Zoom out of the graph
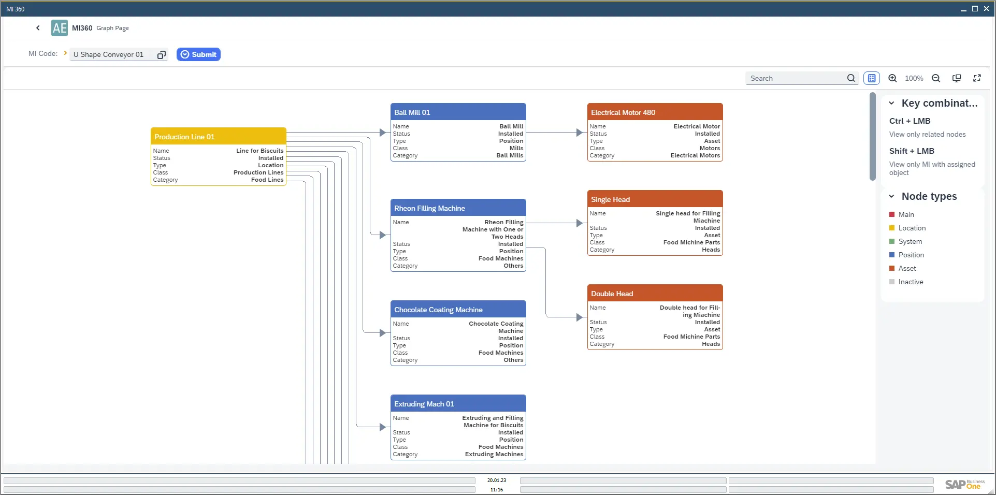The height and width of the screenshot is (495, 996). coord(936,78)
